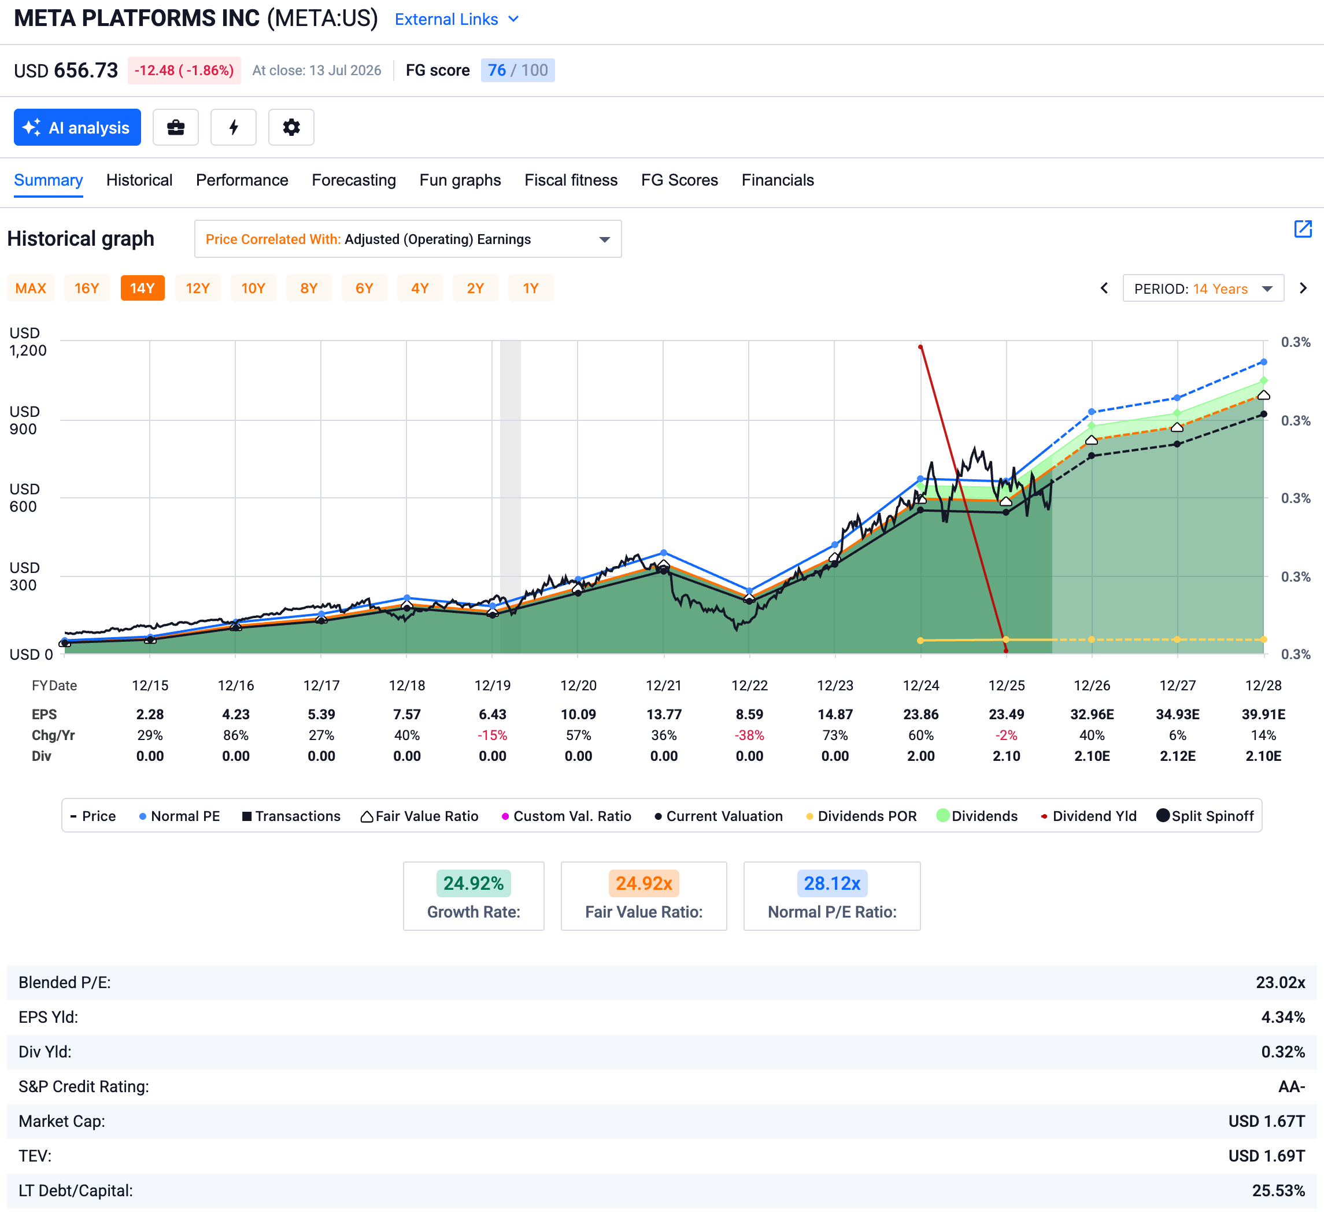
Task: Click Normal PE marker at 12/26 on chart
Action: pyautogui.click(x=1092, y=412)
